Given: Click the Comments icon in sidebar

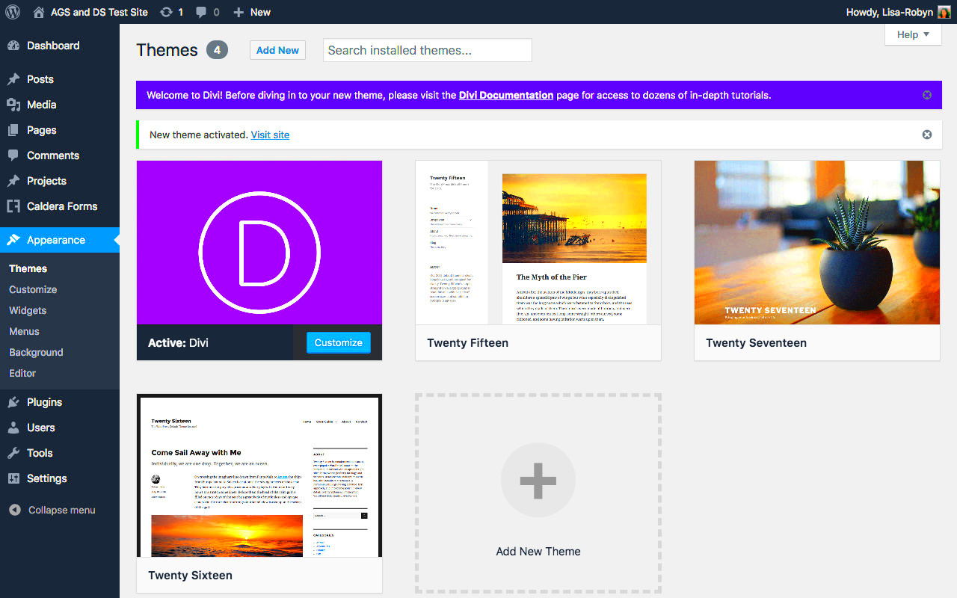Looking at the screenshot, I should point(13,155).
